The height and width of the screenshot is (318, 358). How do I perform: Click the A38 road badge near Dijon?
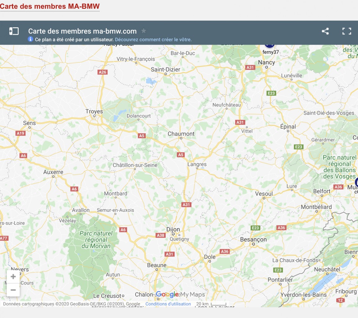[x=160, y=235]
